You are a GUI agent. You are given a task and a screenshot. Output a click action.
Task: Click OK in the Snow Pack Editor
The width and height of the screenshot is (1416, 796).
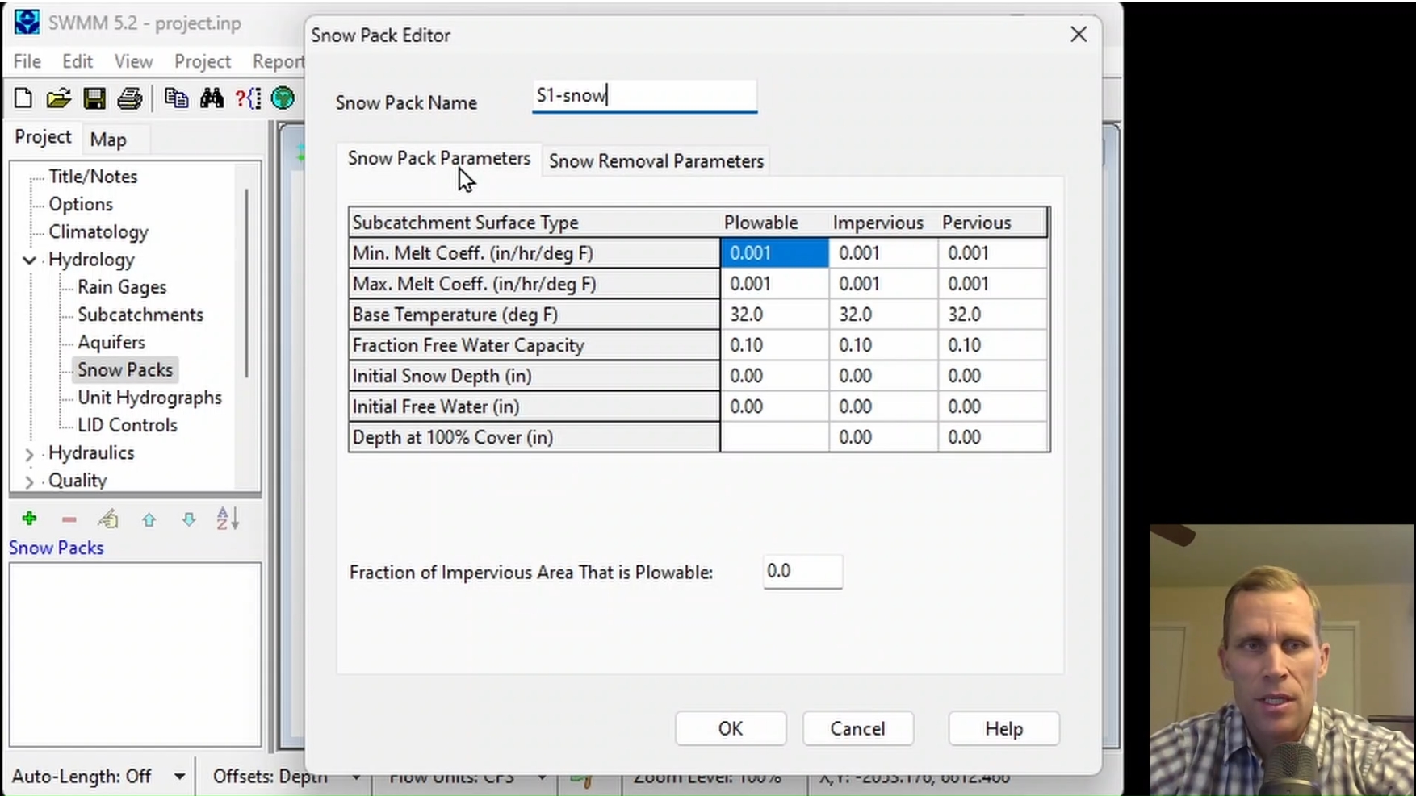pyautogui.click(x=731, y=728)
